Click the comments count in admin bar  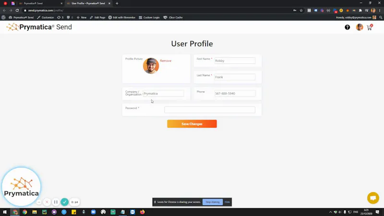click(x=70, y=17)
